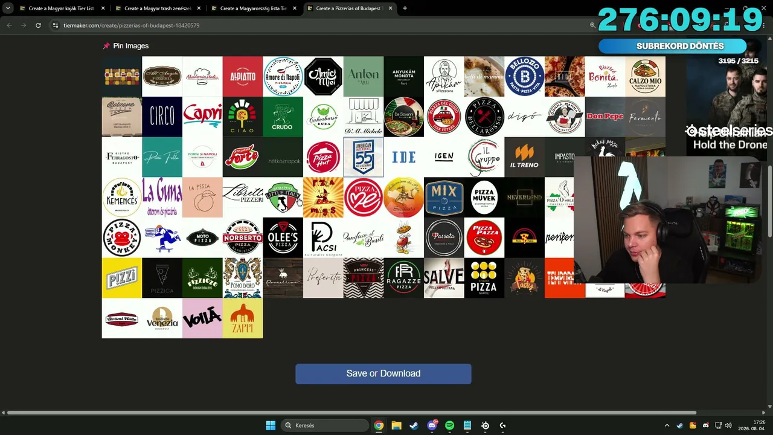
Task: Pick the American 55 logo tile
Action: point(364,157)
